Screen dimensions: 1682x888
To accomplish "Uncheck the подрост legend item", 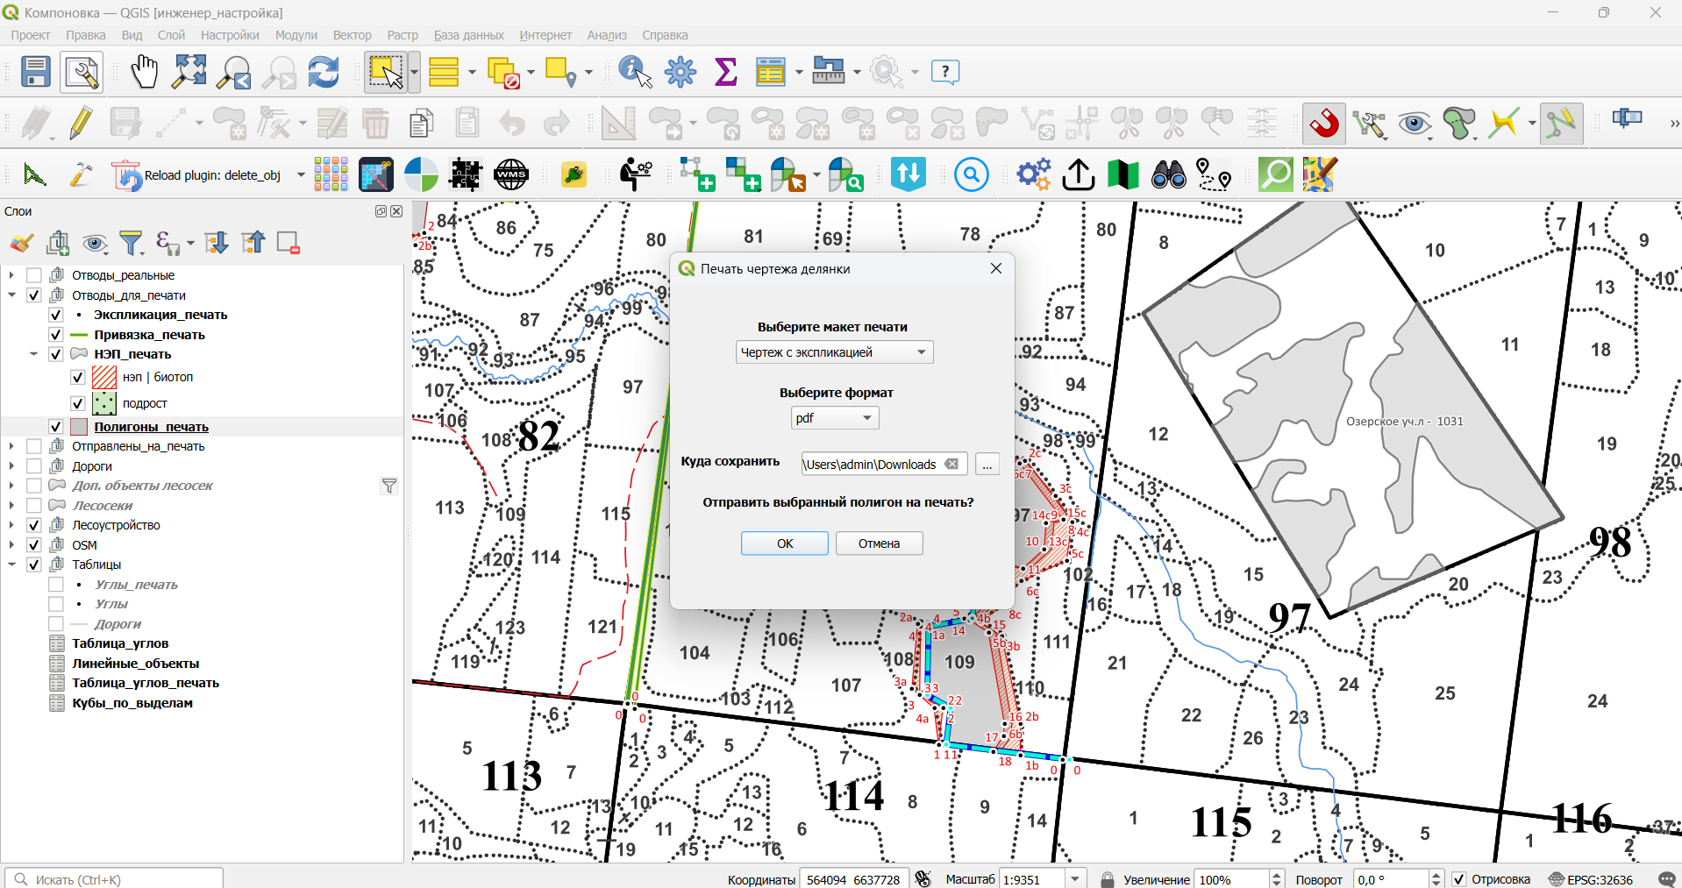I will (x=78, y=403).
